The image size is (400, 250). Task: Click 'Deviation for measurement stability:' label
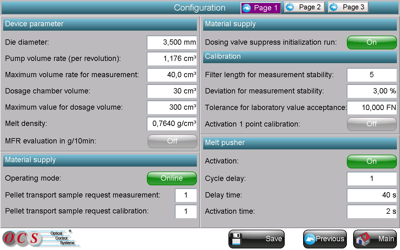pos(264,91)
